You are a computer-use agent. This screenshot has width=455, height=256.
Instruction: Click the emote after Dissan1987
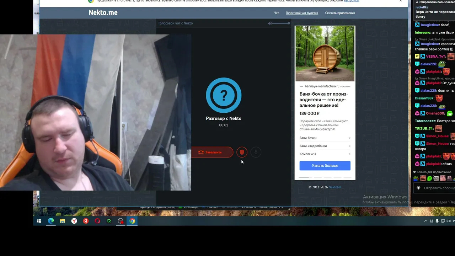439,98
